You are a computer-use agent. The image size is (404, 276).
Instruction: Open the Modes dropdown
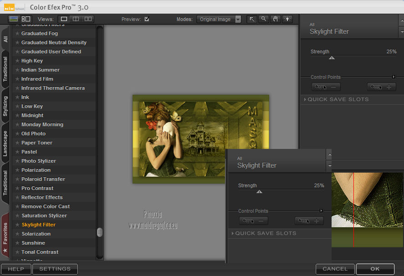[219, 19]
